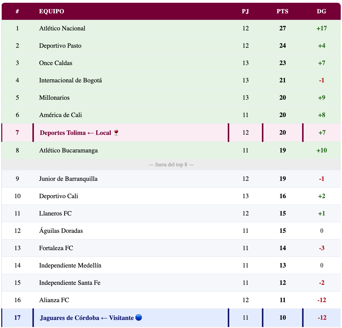
Task: Select Millonarios in the standings
Action: (x=54, y=98)
